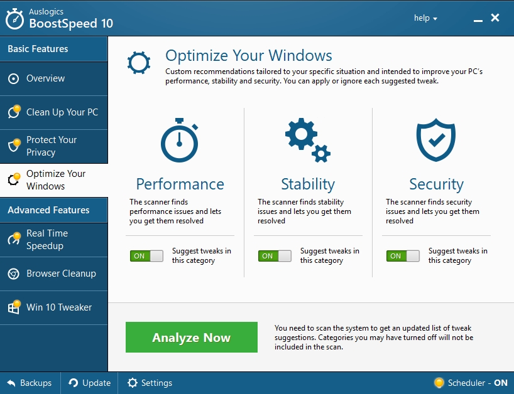
Task: Click the Scheduler lightbulb icon
Action: pos(439,383)
